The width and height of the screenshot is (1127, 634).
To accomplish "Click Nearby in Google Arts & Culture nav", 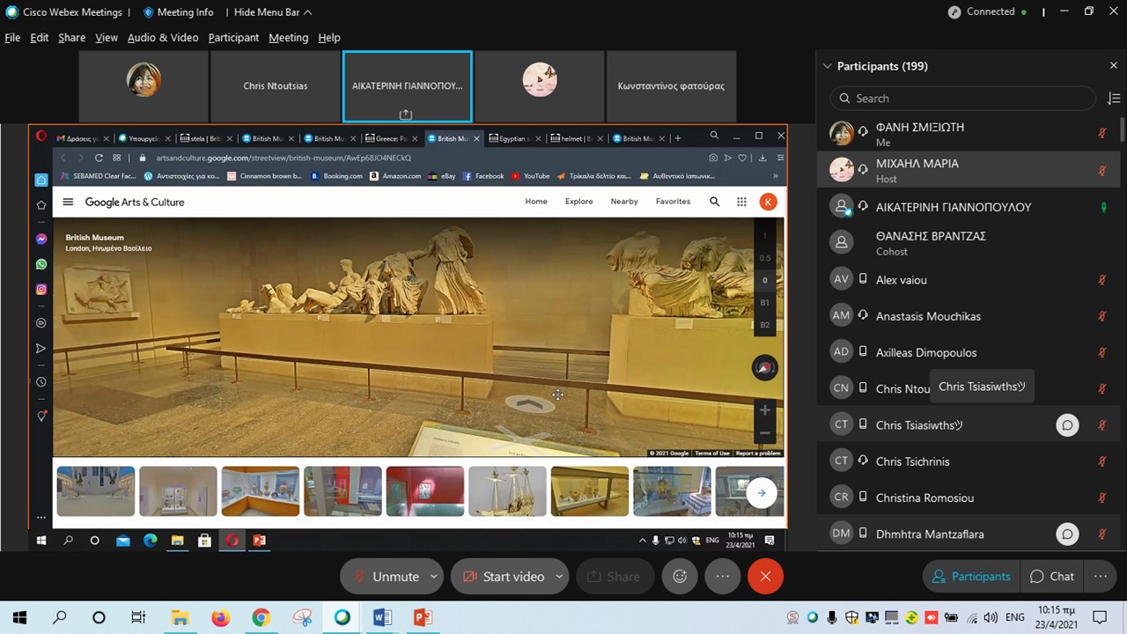I will click(624, 202).
